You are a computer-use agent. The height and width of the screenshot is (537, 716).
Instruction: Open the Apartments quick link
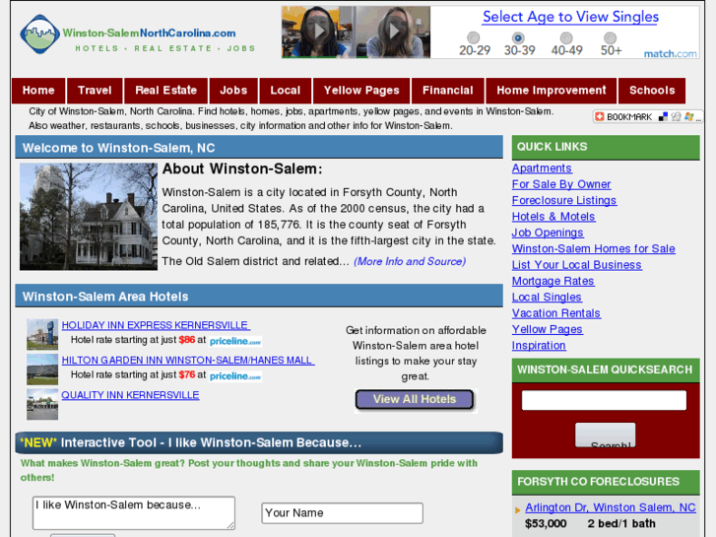(x=542, y=168)
